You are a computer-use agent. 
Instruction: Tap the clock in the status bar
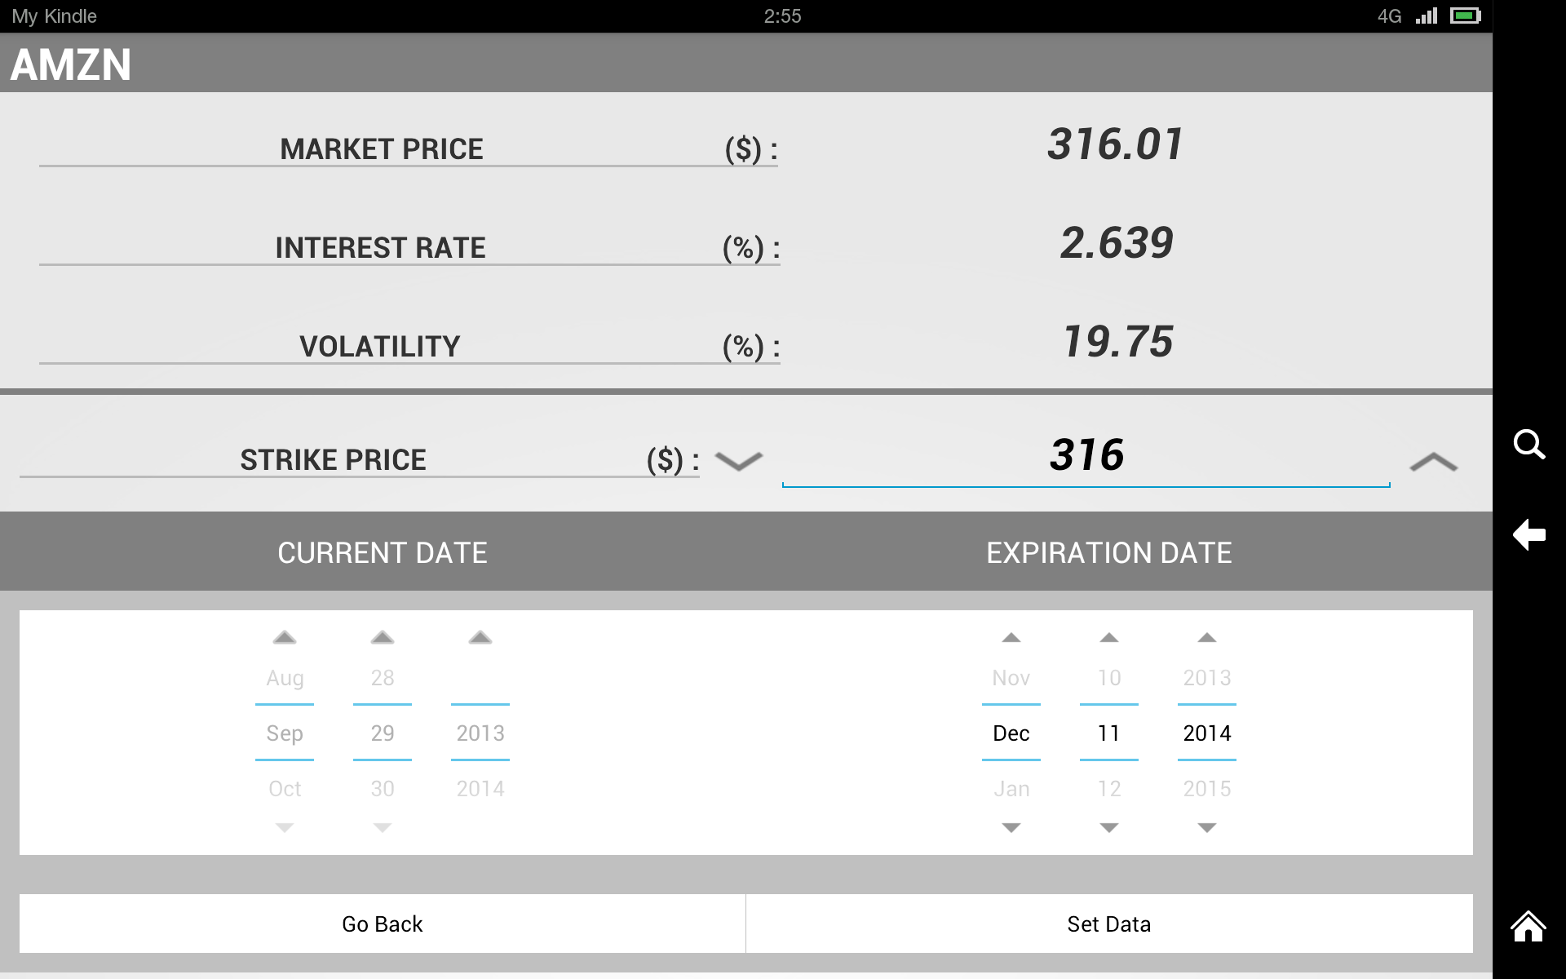[782, 15]
